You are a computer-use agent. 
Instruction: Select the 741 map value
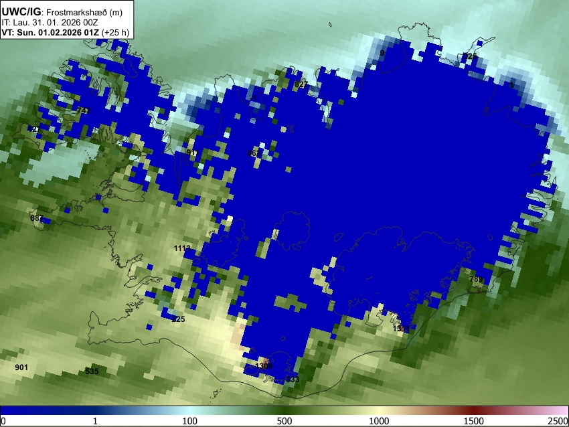coord(84,110)
